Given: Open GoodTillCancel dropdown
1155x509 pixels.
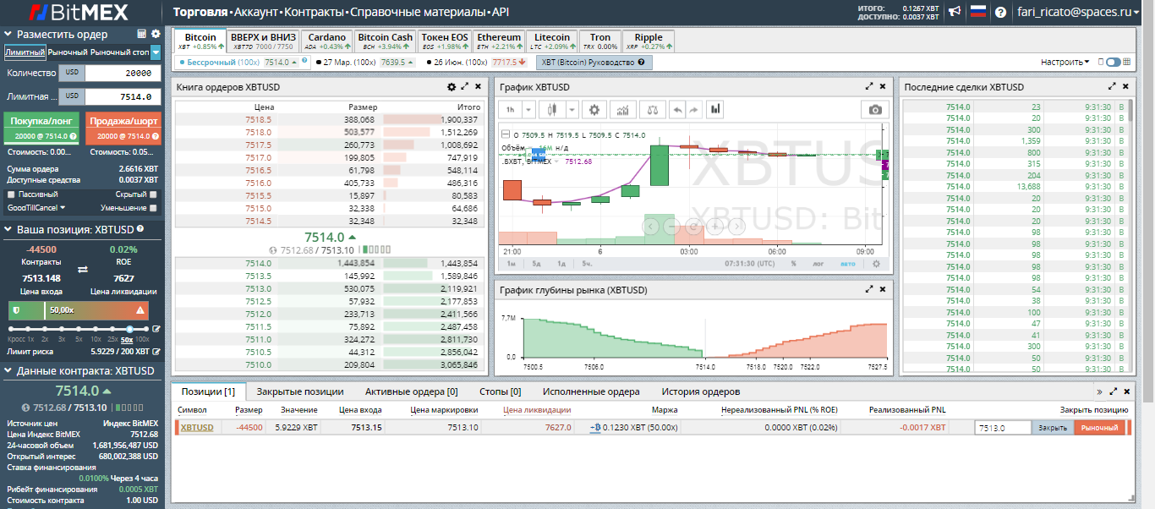Looking at the screenshot, I should pos(36,207).
